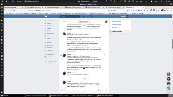Select the Эдуард Асикович conversation tab
The width and height of the screenshot is (173, 97).
(x=121, y=31)
